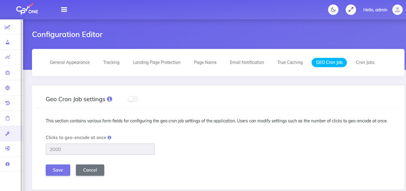Click the Configuration Editor heading
This screenshot has width=406, height=191.
[67, 34]
